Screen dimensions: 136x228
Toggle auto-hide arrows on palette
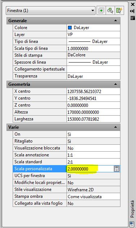click(x=132, y=11)
